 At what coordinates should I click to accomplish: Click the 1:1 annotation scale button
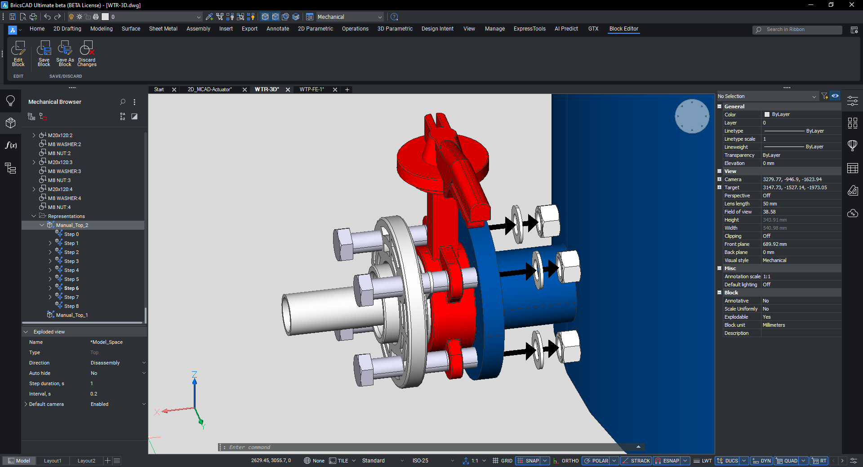tap(474, 461)
